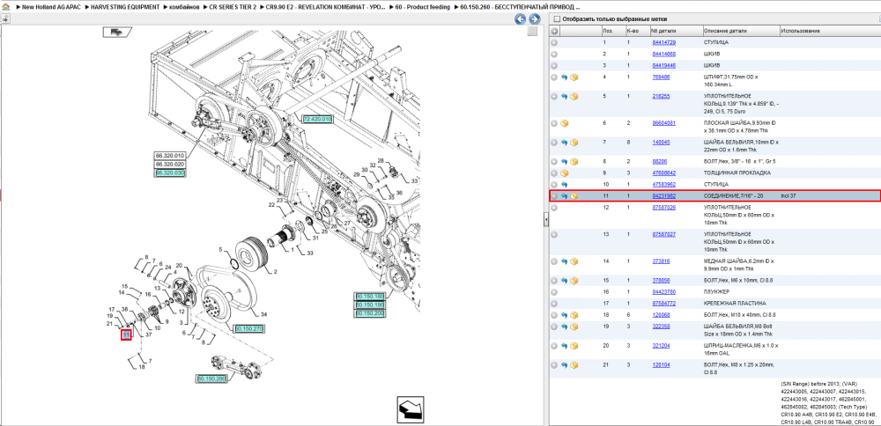This screenshot has width=881, height=426.
Task: Click yellow box icon for part 86604081
Action: [x=564, y=123]
